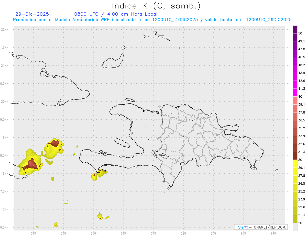This screenshot has height=237, width=307.
Task: Click the '39.1' colorbar value
Action: (302, 105)
